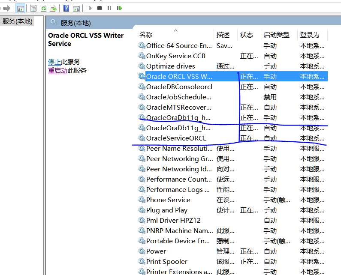Sort by the 描述 column header
341x275 pixels.
[223, 35]
